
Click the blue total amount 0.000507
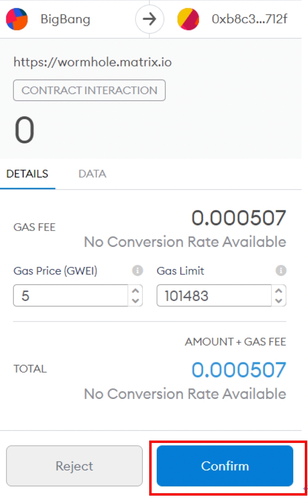click(239, 370)
